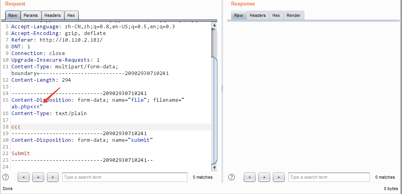The height and width of the screenshot is (194, 402).
Task: Go to next match in Request search
Action: point(53,177)
